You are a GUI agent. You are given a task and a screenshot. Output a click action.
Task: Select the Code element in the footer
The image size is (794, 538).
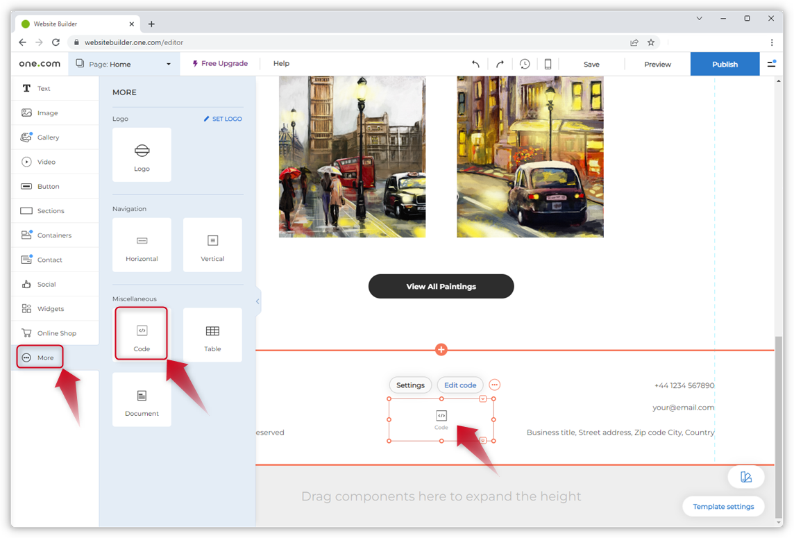[x=441, y=420]
